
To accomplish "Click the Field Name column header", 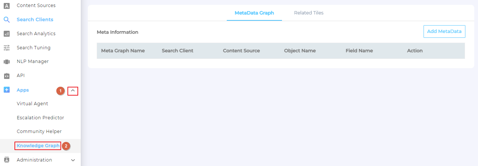I will pos(359,51).
